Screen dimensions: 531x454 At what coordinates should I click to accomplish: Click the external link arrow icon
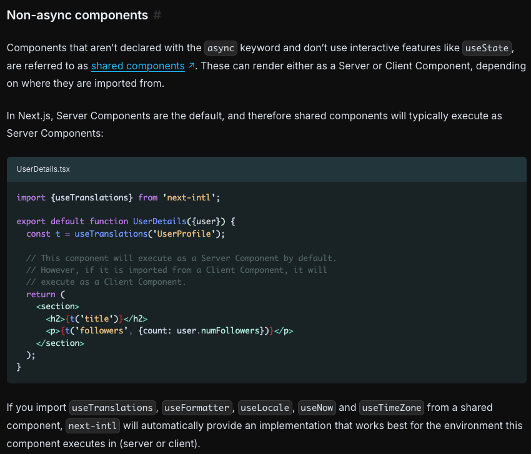click(x=191, y=66)
